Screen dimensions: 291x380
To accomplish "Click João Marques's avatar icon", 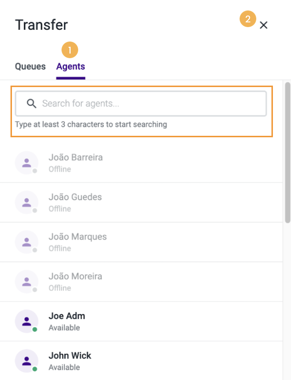I will pyautogui.click(x=26, y=242).
